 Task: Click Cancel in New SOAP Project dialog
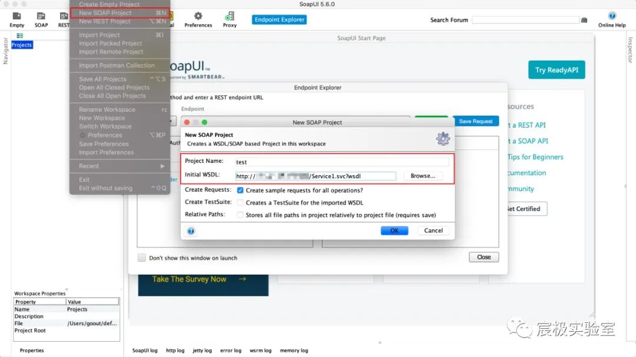(x=433, y=231)
